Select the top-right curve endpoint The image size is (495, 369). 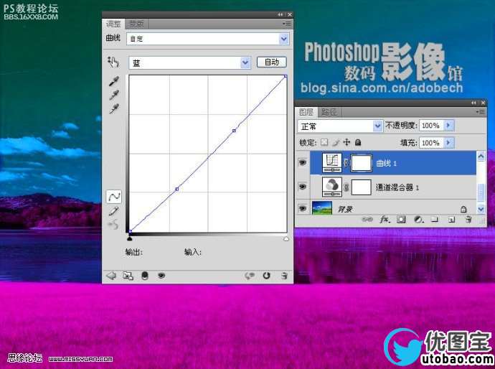(286, 76)
